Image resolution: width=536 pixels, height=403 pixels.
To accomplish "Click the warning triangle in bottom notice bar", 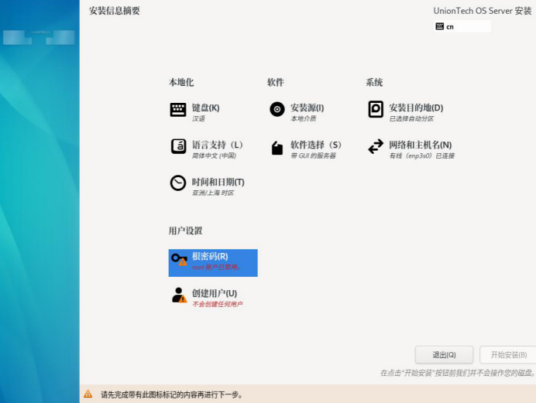I will pyautogui.click(x=88, y=394).
